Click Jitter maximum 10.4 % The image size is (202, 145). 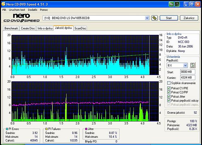(113, 136)
